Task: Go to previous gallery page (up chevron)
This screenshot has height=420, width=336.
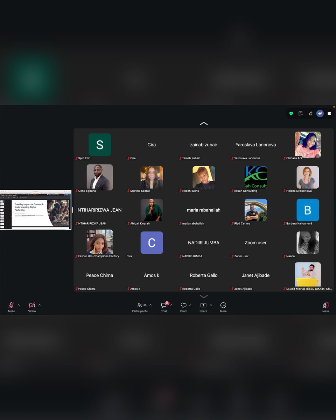Action: [204, 124]
